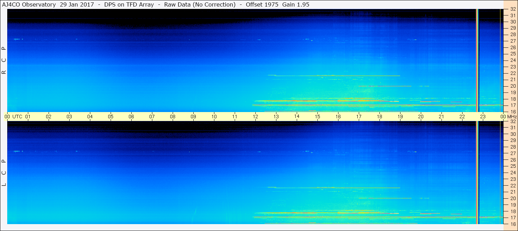Click the magenta 20 MHz band in RCP panel
The height and width of the screenshot is (231, 518).
tap(385, 86)
